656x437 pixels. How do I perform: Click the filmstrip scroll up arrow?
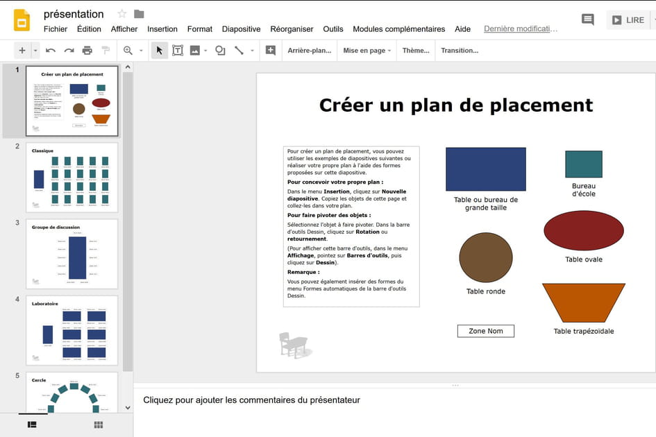(x=128, y=67)
